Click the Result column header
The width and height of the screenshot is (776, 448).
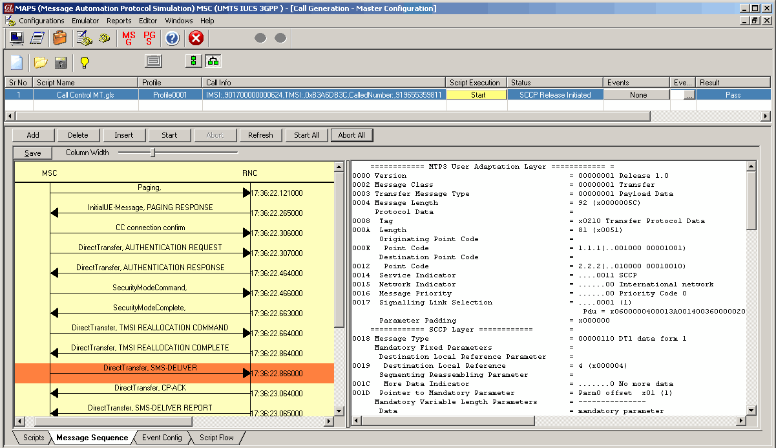click(733, 82)
